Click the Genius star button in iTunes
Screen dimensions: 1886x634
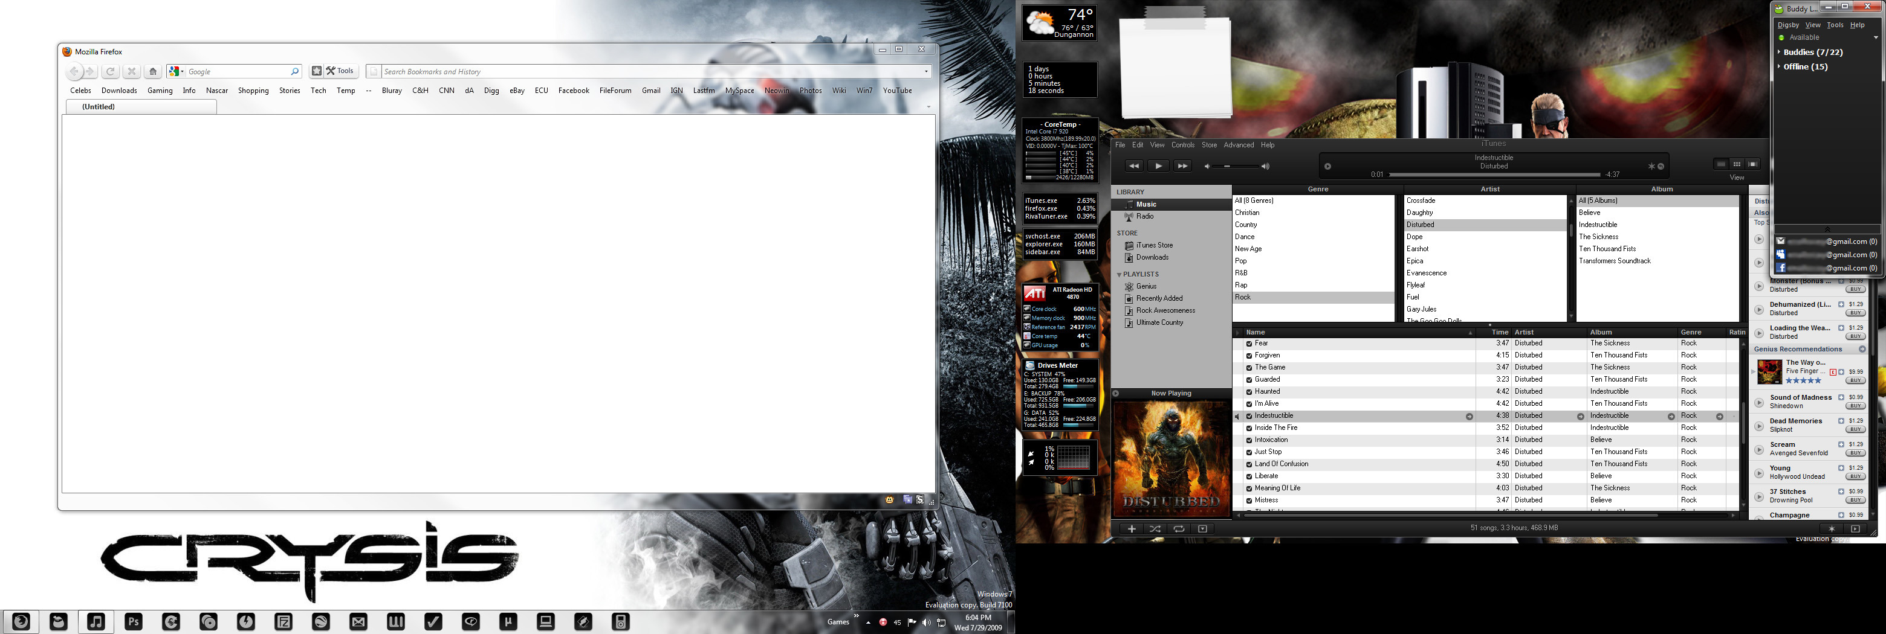tap(1831, 529)
